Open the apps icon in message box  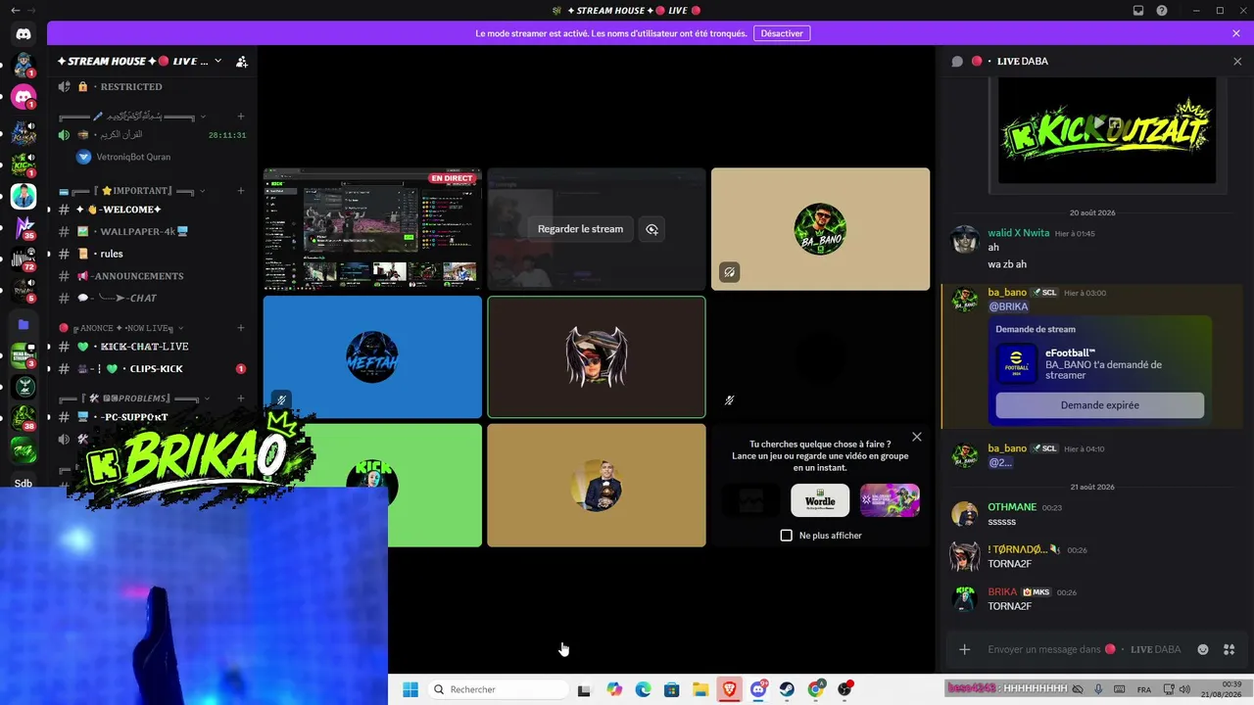[x=1230, y=649]
